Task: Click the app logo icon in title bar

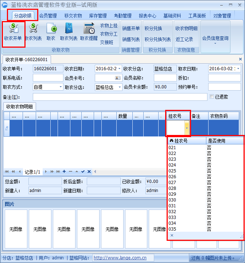Action: [4, 5]
